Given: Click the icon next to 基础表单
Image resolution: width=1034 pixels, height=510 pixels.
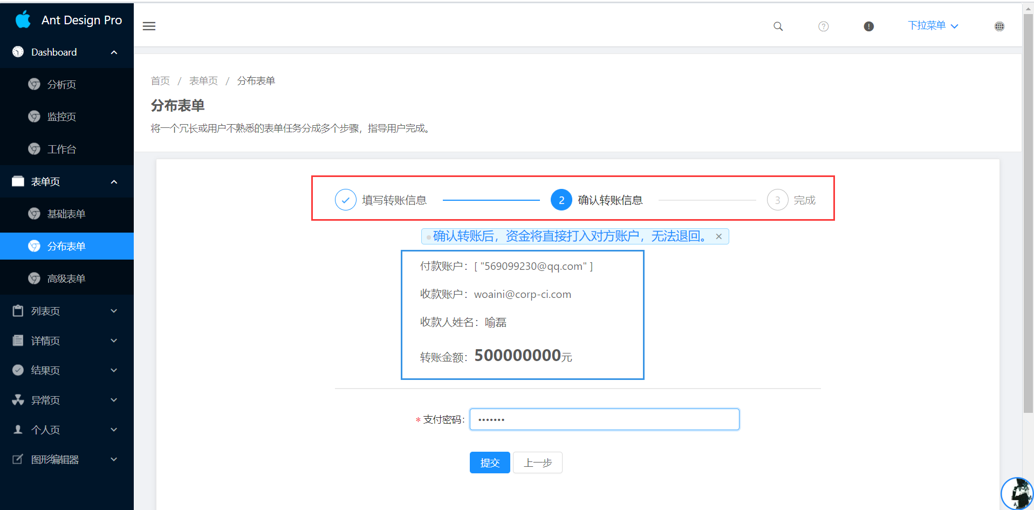Looking at the screenshot, I should [x=34, y=214].
